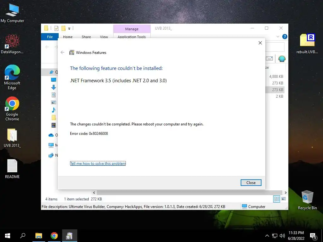The height and width of the screenshot is (242, 323).
Task: Close the Windows Features dialog with X
Action: (x=260, y=43)
